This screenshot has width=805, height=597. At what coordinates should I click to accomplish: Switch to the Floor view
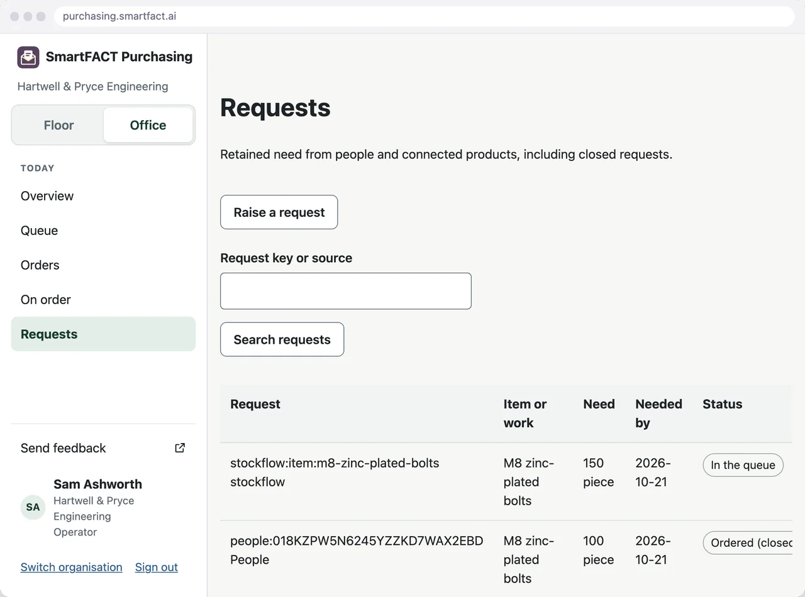click(x=58, y=125)
